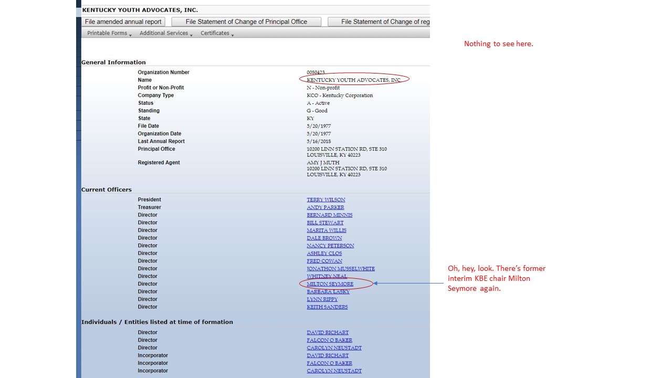Expand the Additional Services menu
The width and height of the screenshot is (672, 378).
(x=166, y=33)
